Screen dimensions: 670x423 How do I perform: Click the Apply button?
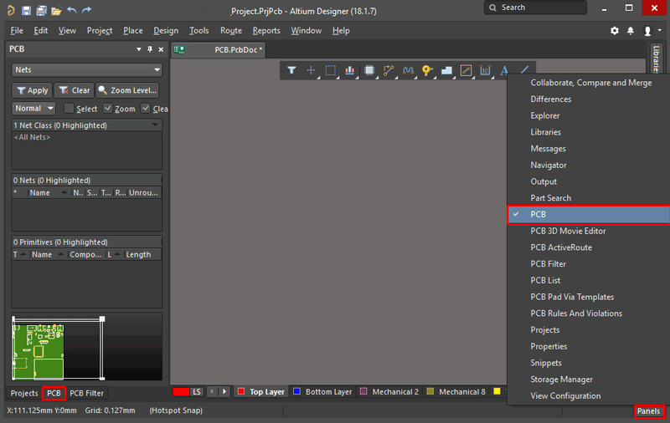(x=32, y=90)
